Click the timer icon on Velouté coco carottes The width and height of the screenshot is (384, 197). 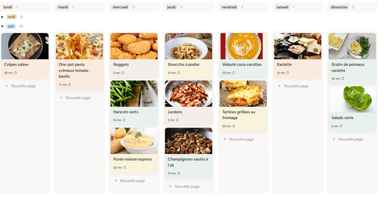pos(234,73)
